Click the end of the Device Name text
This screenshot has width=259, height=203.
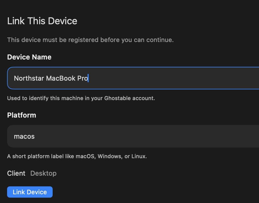tap(88, 78)
